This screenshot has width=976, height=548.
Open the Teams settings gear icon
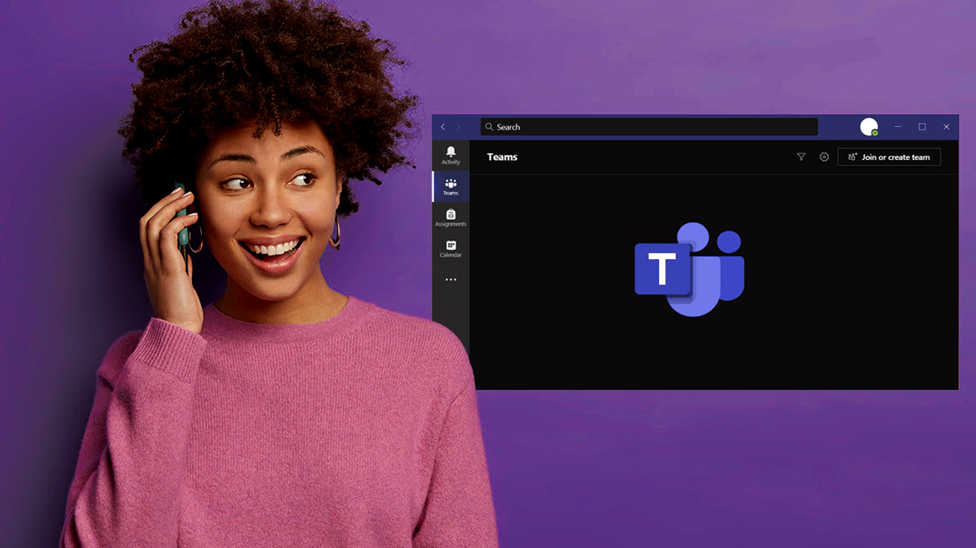(824, 157)
